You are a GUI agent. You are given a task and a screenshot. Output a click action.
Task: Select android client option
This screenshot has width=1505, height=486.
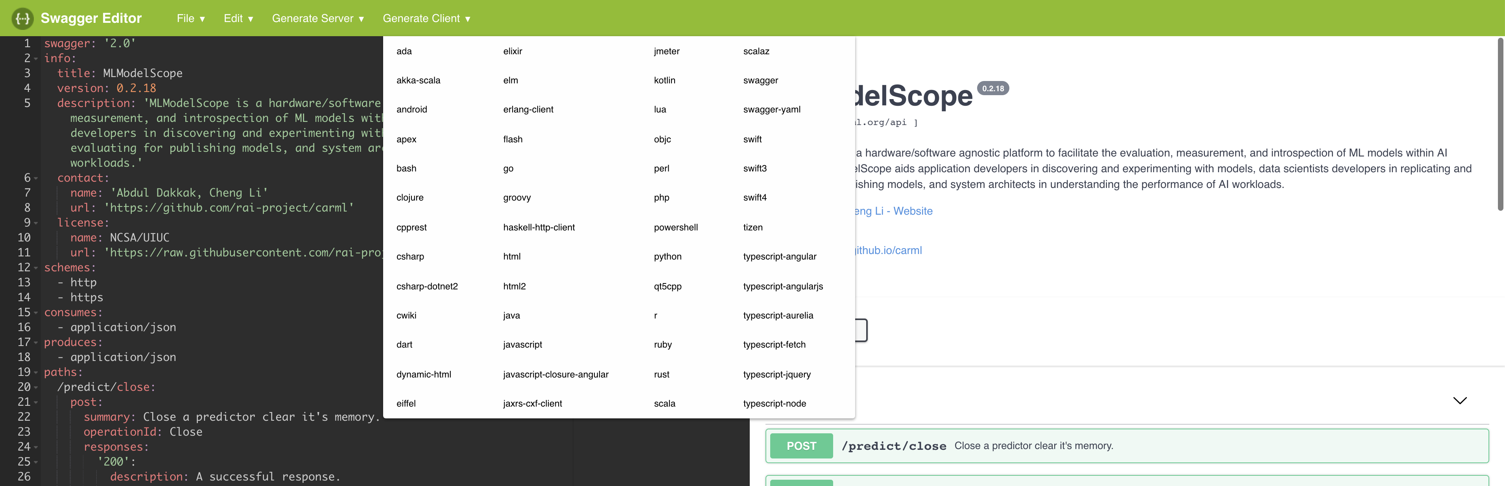[x=411, y=110]
